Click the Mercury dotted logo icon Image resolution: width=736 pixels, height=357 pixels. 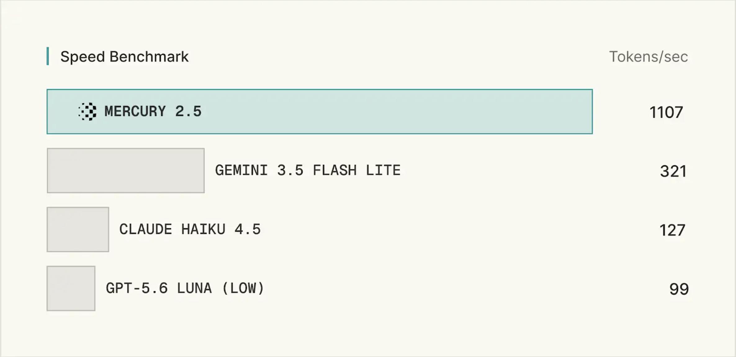87,112
